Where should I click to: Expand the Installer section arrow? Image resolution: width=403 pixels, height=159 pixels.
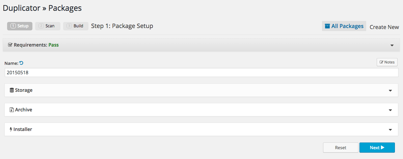coord(391,130)
